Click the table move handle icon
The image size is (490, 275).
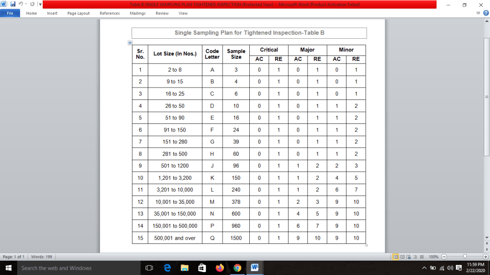pos(129,43)
